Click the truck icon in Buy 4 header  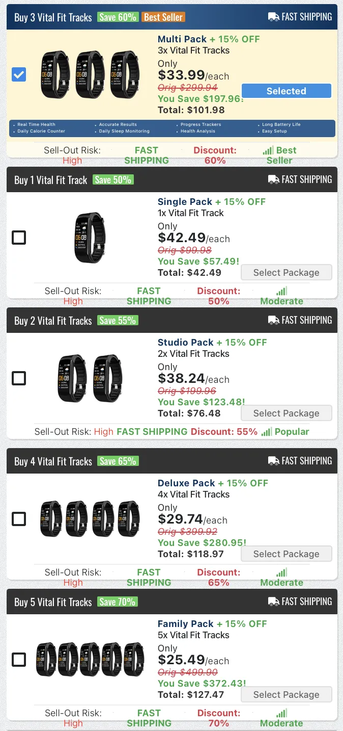tap(273, 461)
